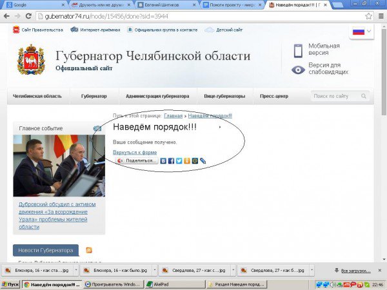Close the downloads bar
The height and width of the screenshot is (290, 387).
(380, 271)
